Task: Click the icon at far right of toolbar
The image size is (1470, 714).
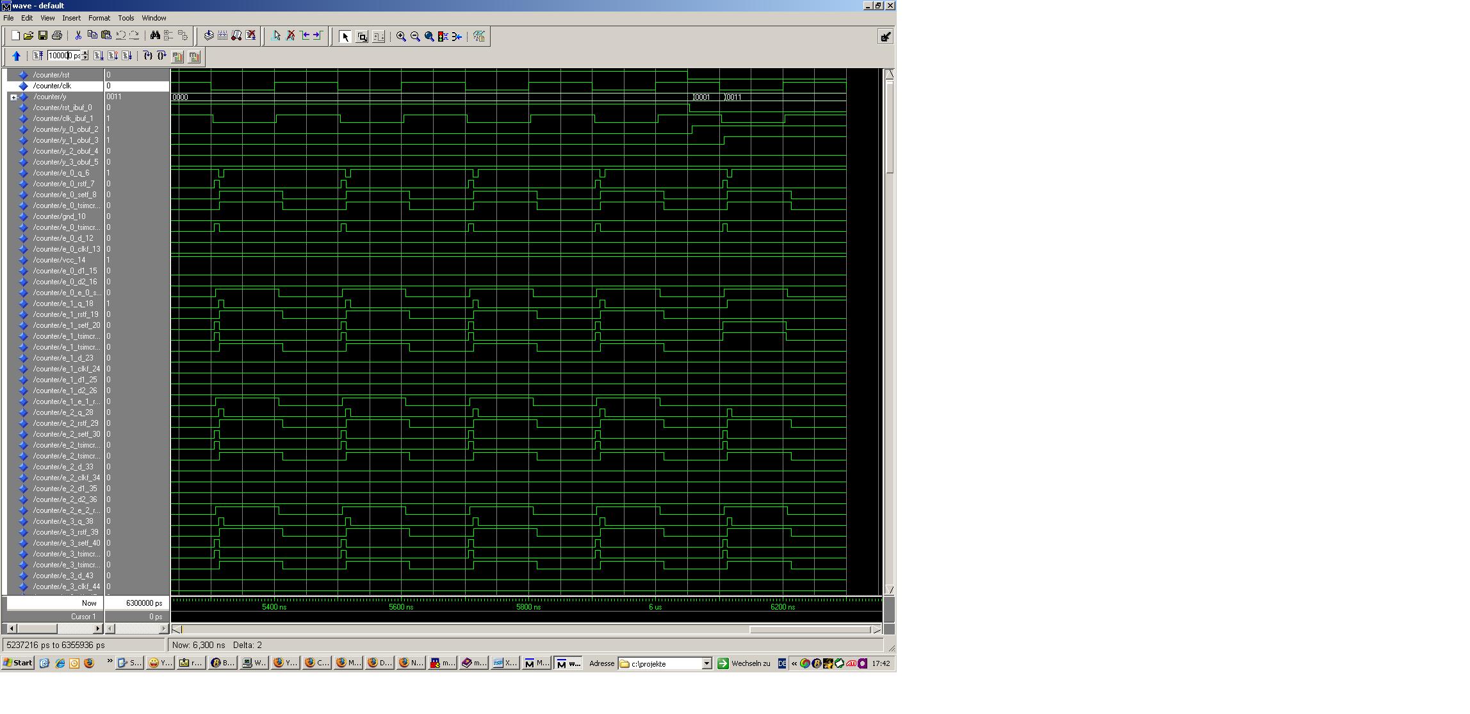Action: (x=885, y=37)
